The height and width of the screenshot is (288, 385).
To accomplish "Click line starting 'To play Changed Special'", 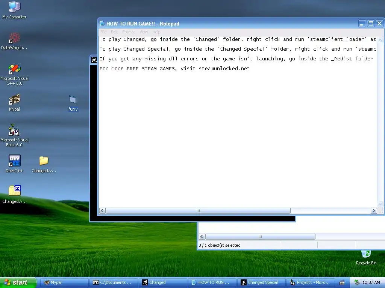I will (x=238, y=49).
